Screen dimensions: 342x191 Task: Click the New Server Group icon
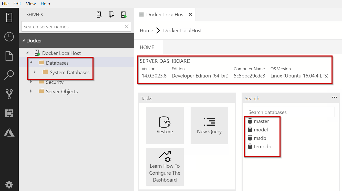111,15
